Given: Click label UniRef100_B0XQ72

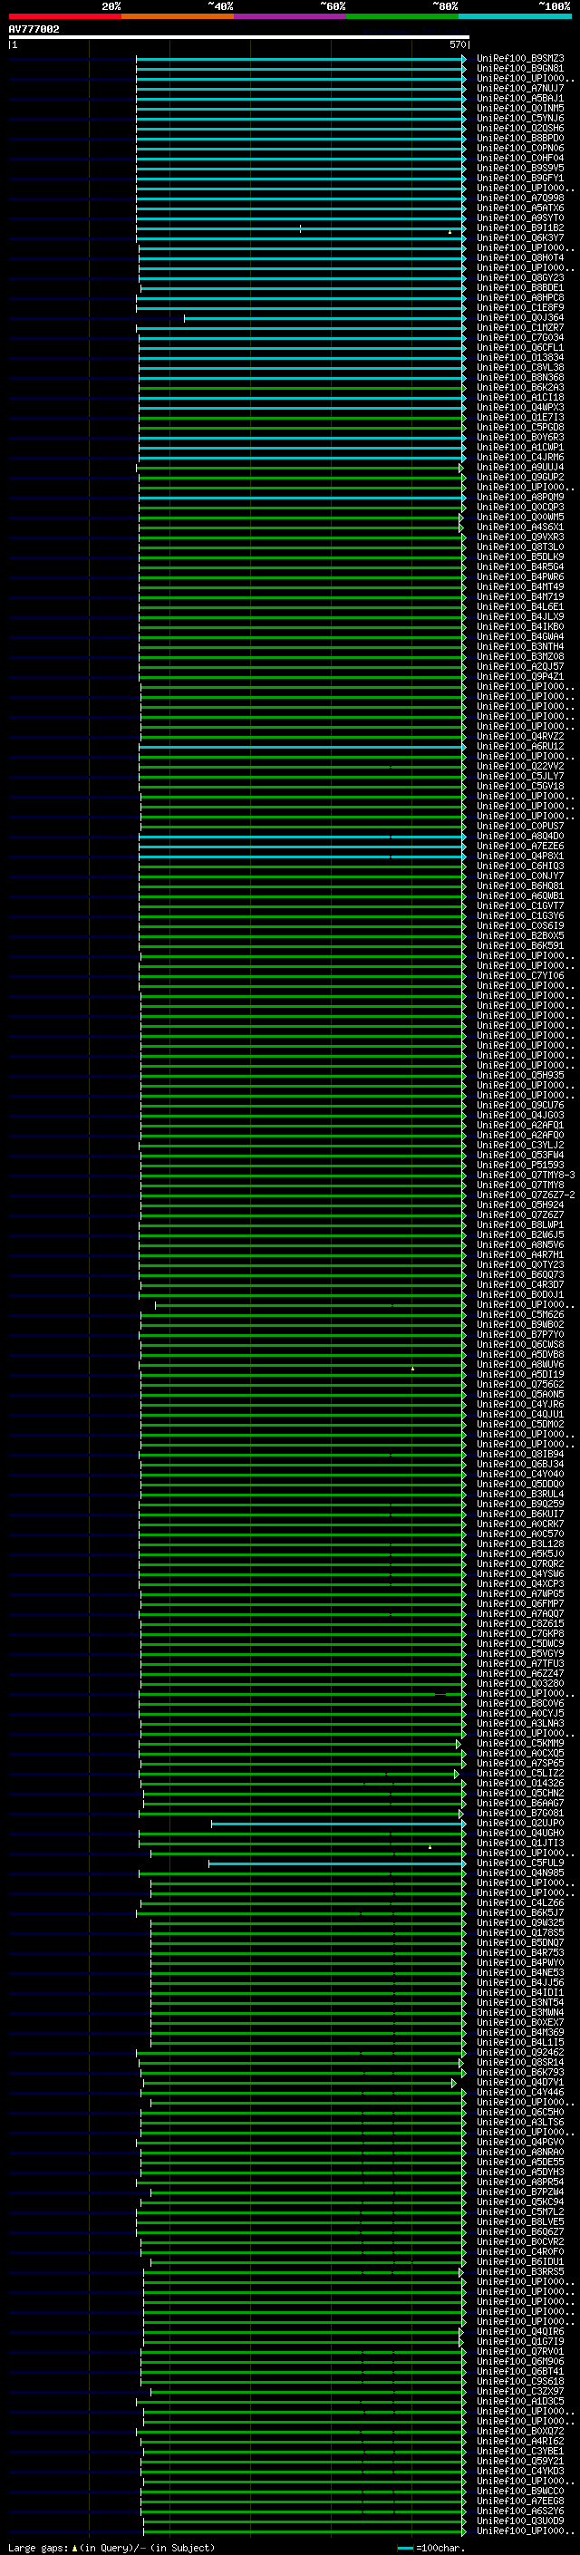Looking at the screenshot, I should coord(519,2431).
